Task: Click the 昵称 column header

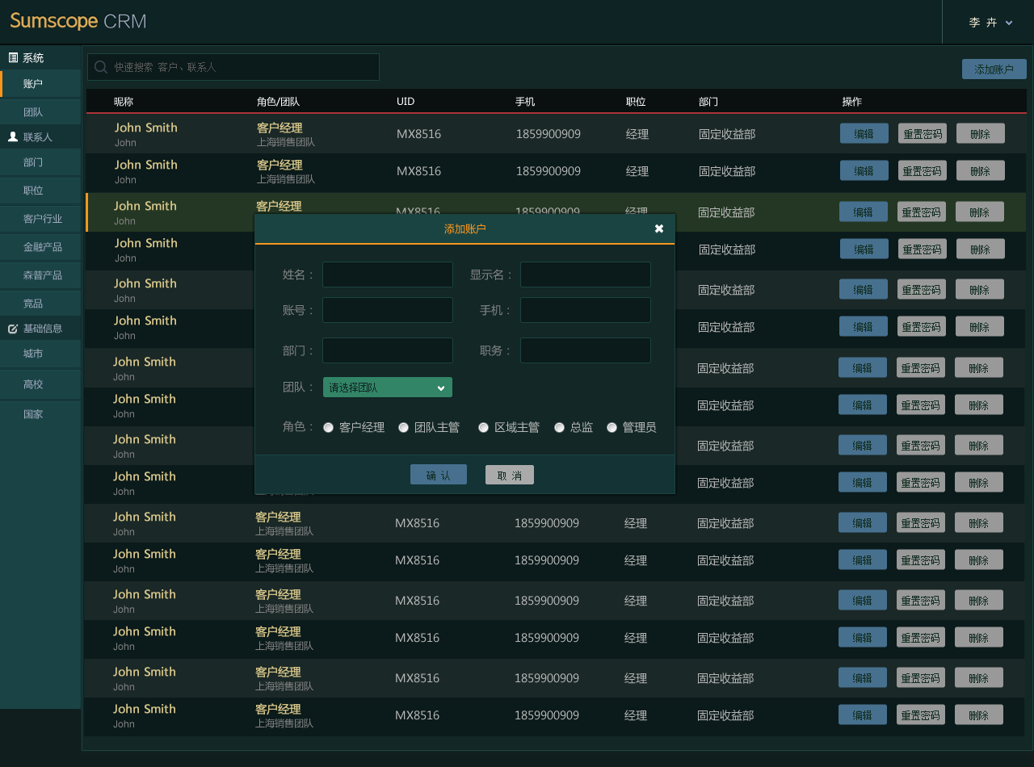Action: coord(124,102)
